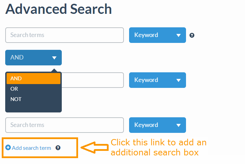Click the blue plus icon for adding search term
The image size is (245, 164).
[8, 147]
